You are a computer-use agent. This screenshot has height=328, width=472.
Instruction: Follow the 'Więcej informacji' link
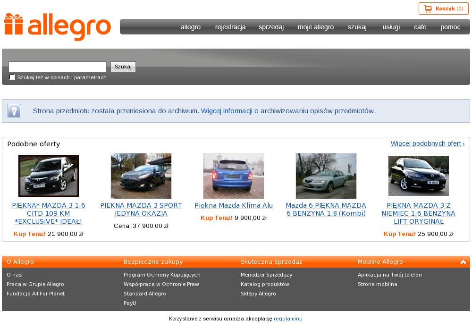tap(227, 111)
